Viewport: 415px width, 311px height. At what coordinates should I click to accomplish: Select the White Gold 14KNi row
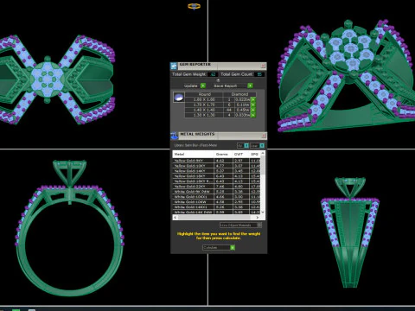(x=216, y=207)
